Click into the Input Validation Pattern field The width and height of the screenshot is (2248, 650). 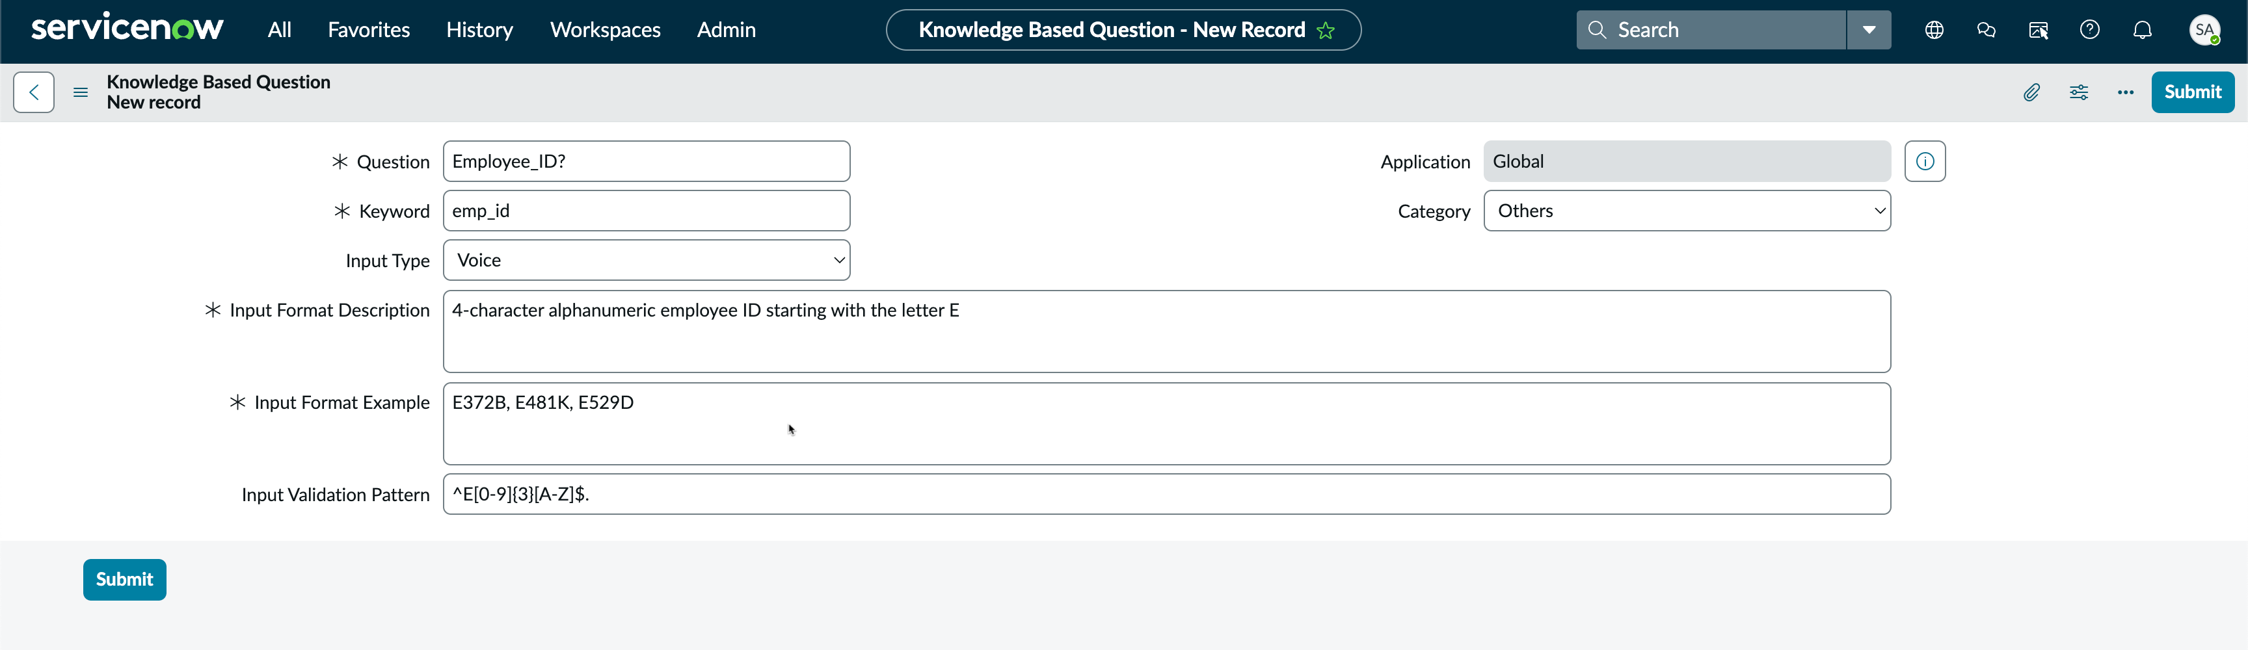tap(1167, 495)
